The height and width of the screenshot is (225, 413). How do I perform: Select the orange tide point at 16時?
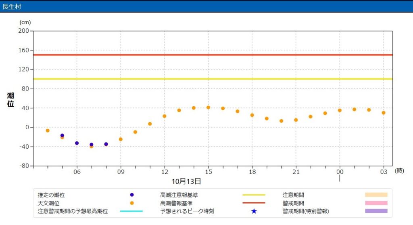click(x=223, y=108)
